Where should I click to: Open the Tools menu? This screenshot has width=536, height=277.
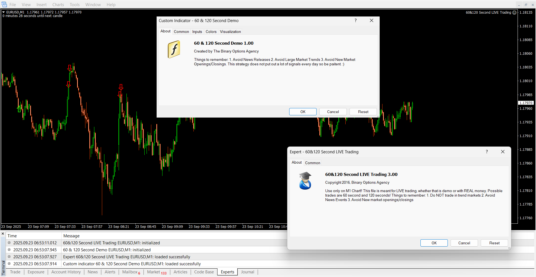click(x=75, y=5)
